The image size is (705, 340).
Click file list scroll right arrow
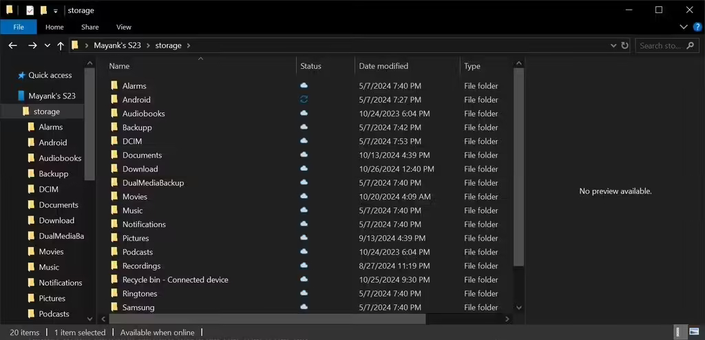[x=507, y=319]
